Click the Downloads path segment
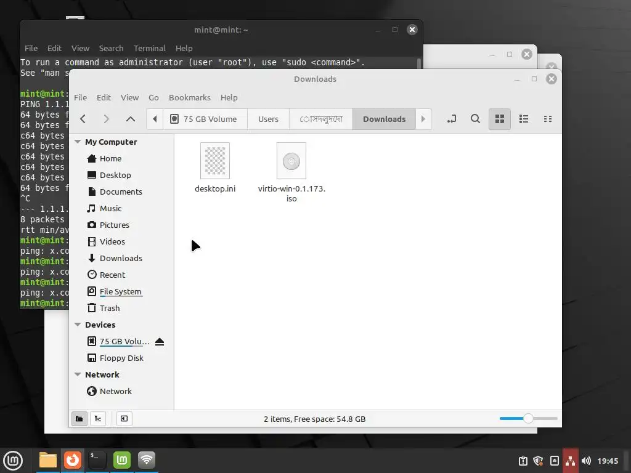This screenshot has height=473, width=631. (x=384, y=119)
